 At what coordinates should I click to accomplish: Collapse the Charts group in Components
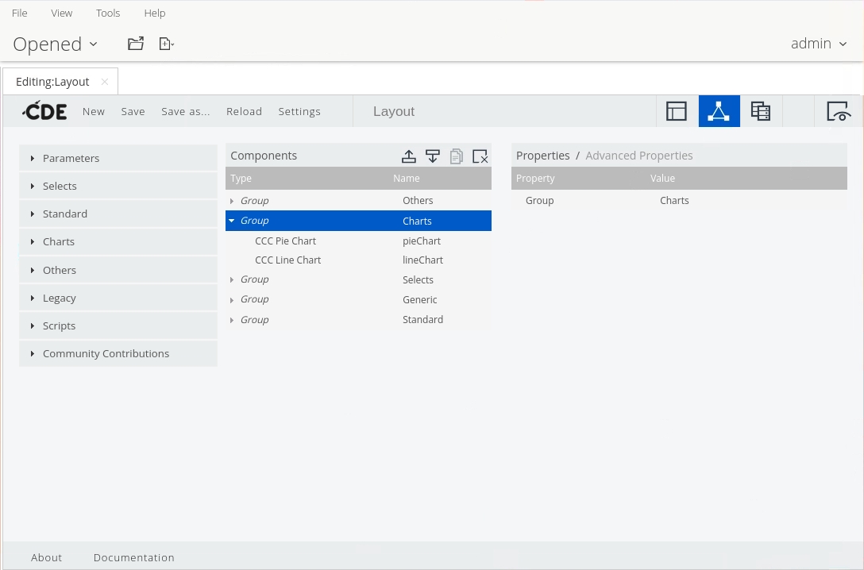[x=232, y=221]
